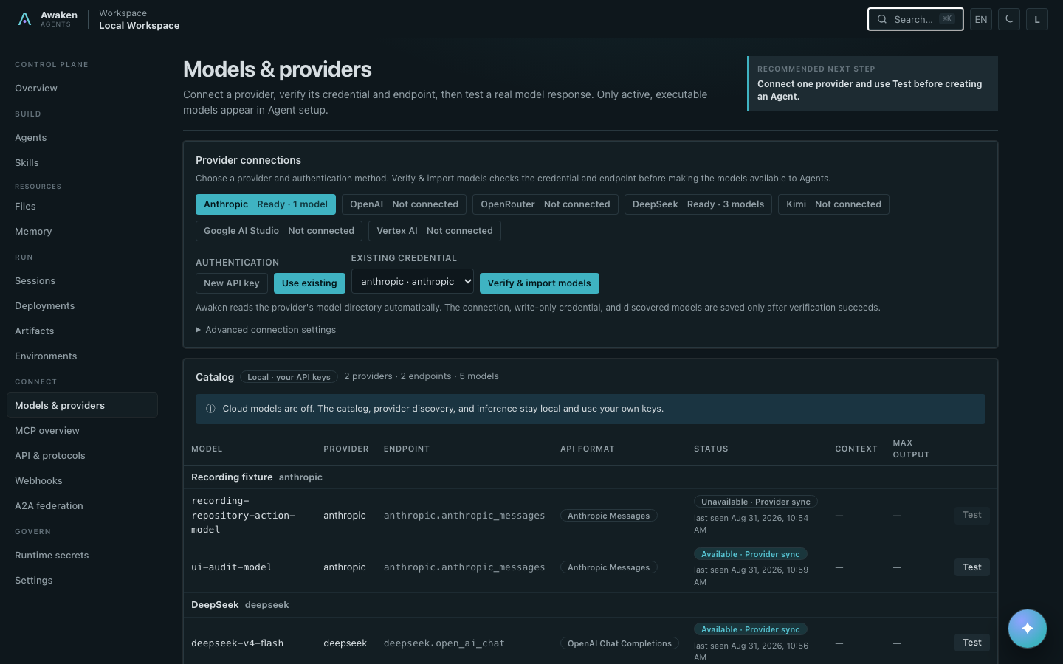1063x664 pixels.
Task: Select New API key authentication
Action: pos(232,283)
